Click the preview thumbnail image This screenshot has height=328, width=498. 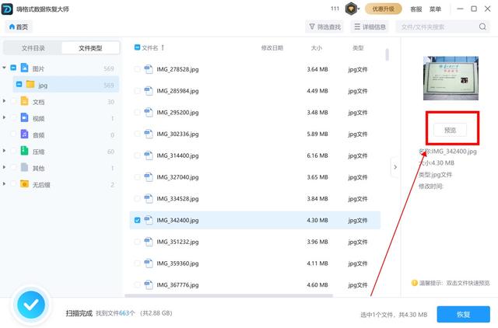(x=451, y=79)
